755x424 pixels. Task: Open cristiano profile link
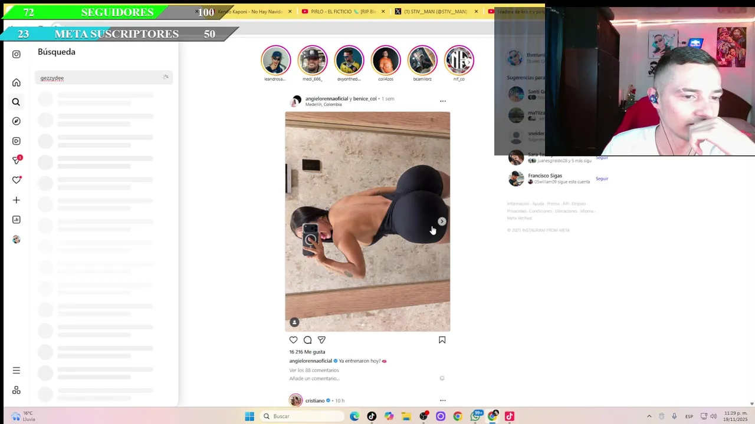coord(315,400)
